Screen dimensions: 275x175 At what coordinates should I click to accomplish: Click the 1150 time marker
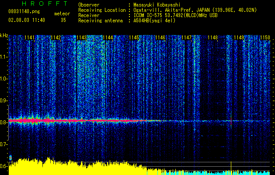coord(265,38)
